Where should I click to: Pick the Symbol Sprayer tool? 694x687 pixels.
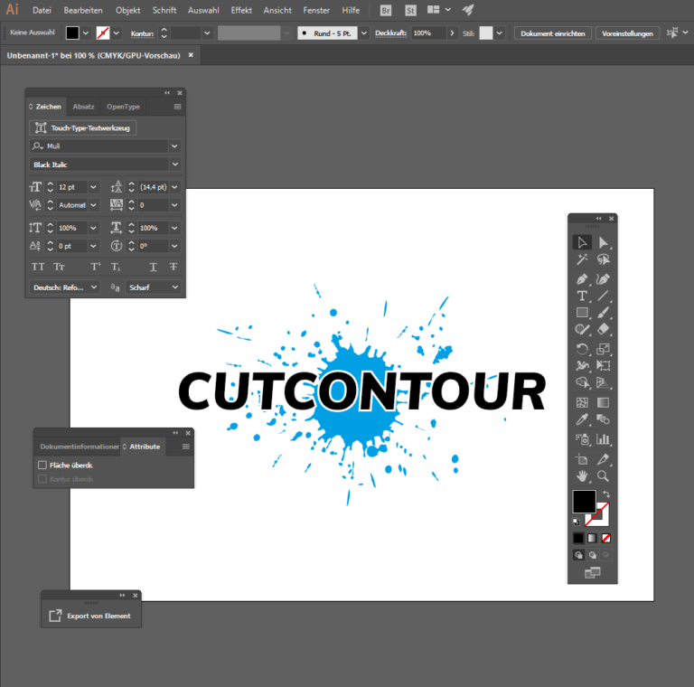click(x=582, y=439)
